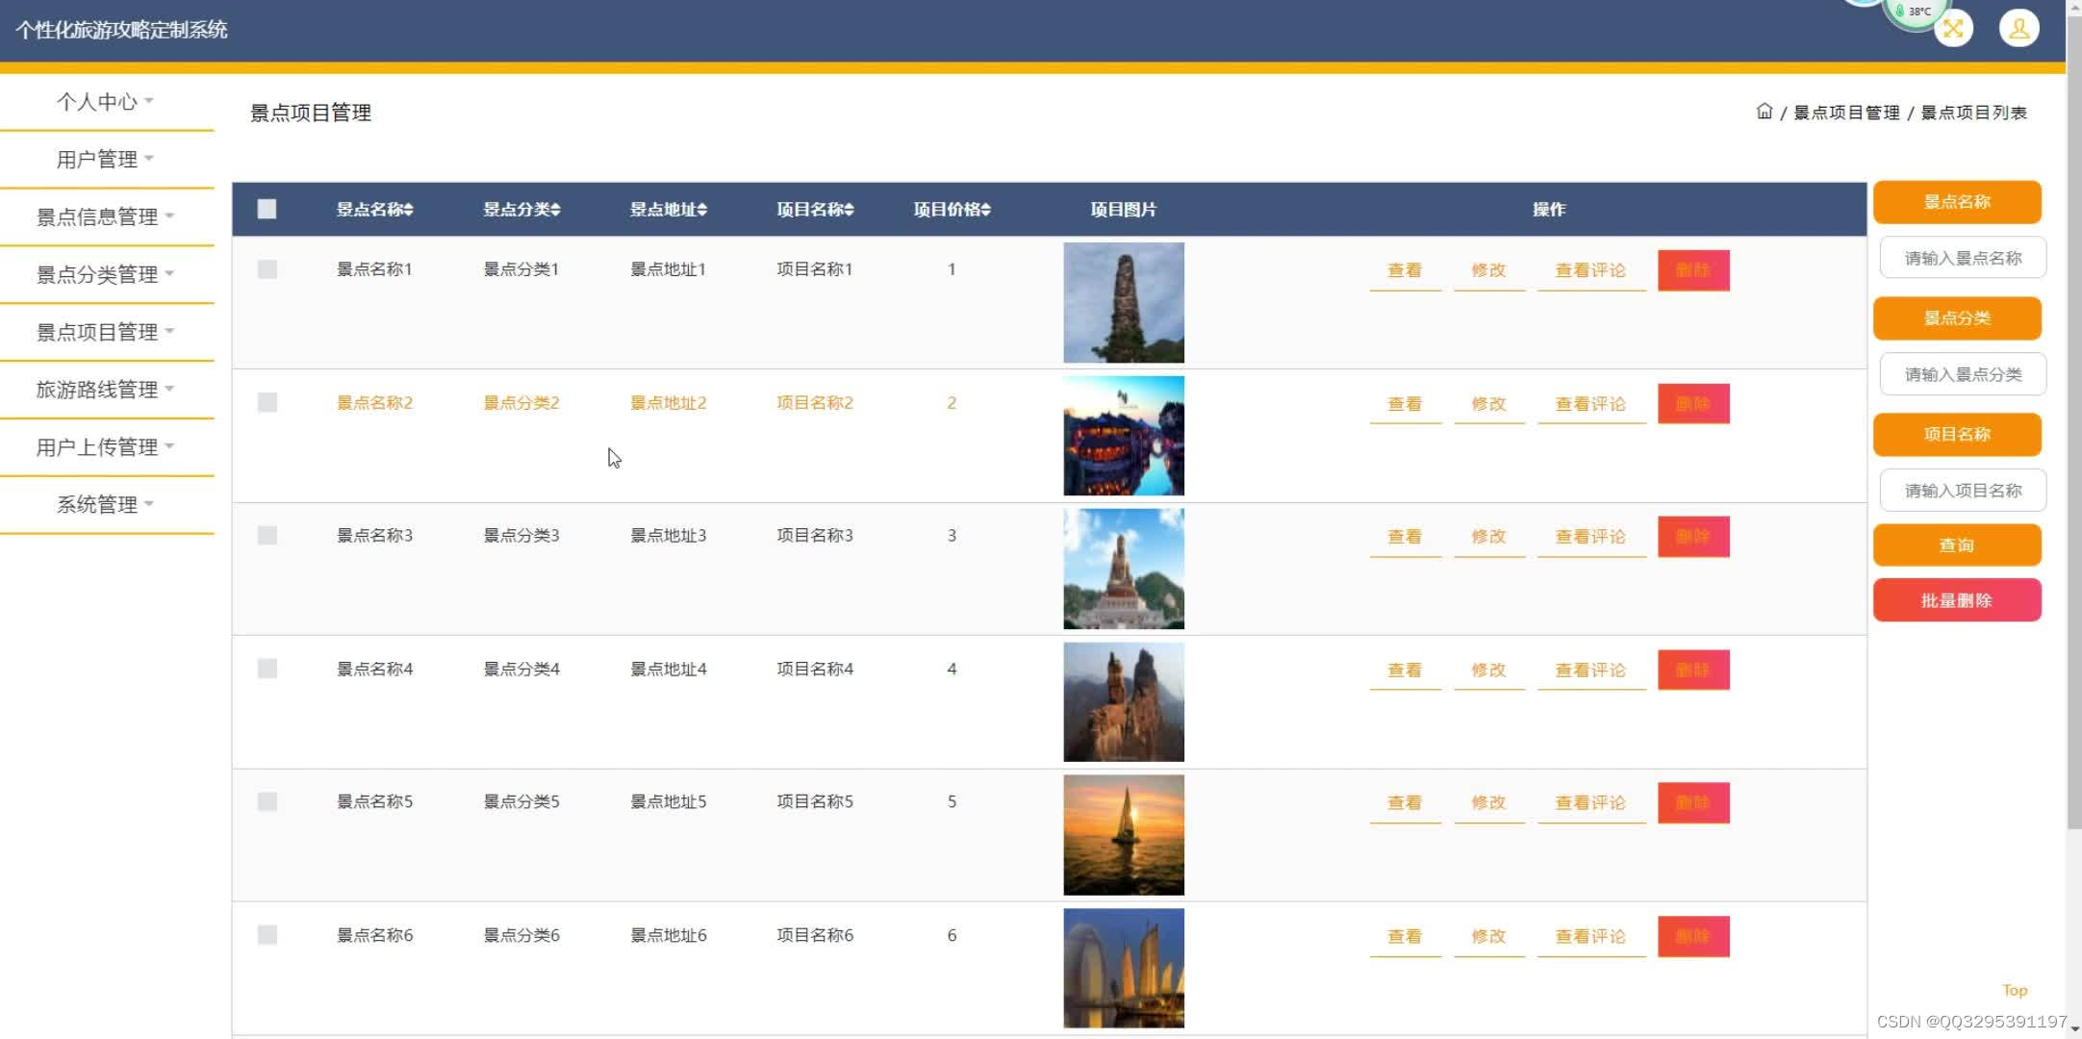2082x1039 pixels.
Task: Open 查看评论 for 景点名称2 row
Action: 1590,404
